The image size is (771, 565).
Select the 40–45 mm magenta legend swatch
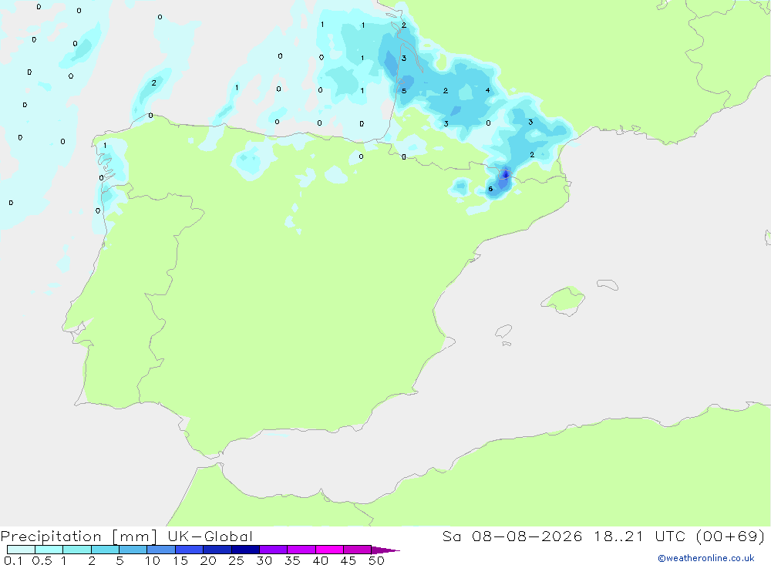coord(329,550)
